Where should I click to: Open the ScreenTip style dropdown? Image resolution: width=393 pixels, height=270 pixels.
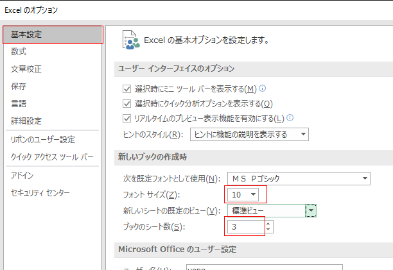(249, 134)
